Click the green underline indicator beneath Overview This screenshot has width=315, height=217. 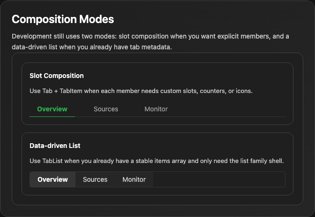pos(52,116)
